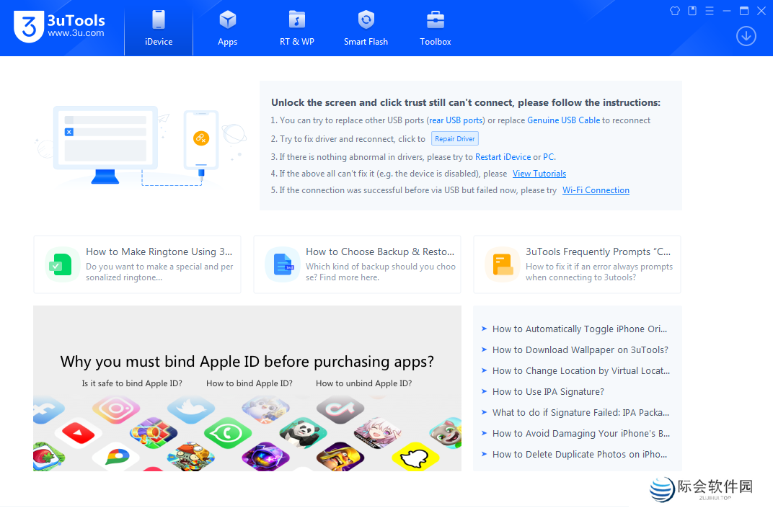Click the bookmark icon in title bar
The image size is (773, 508).
(x=692, y=11)
